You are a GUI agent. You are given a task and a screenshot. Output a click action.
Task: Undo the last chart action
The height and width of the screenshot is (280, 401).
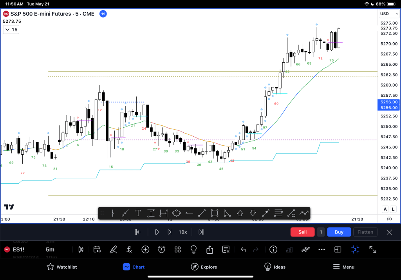pos(243,249)
